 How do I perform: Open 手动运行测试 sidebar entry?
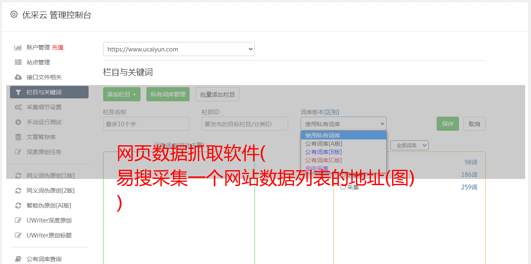click(44, 122)
